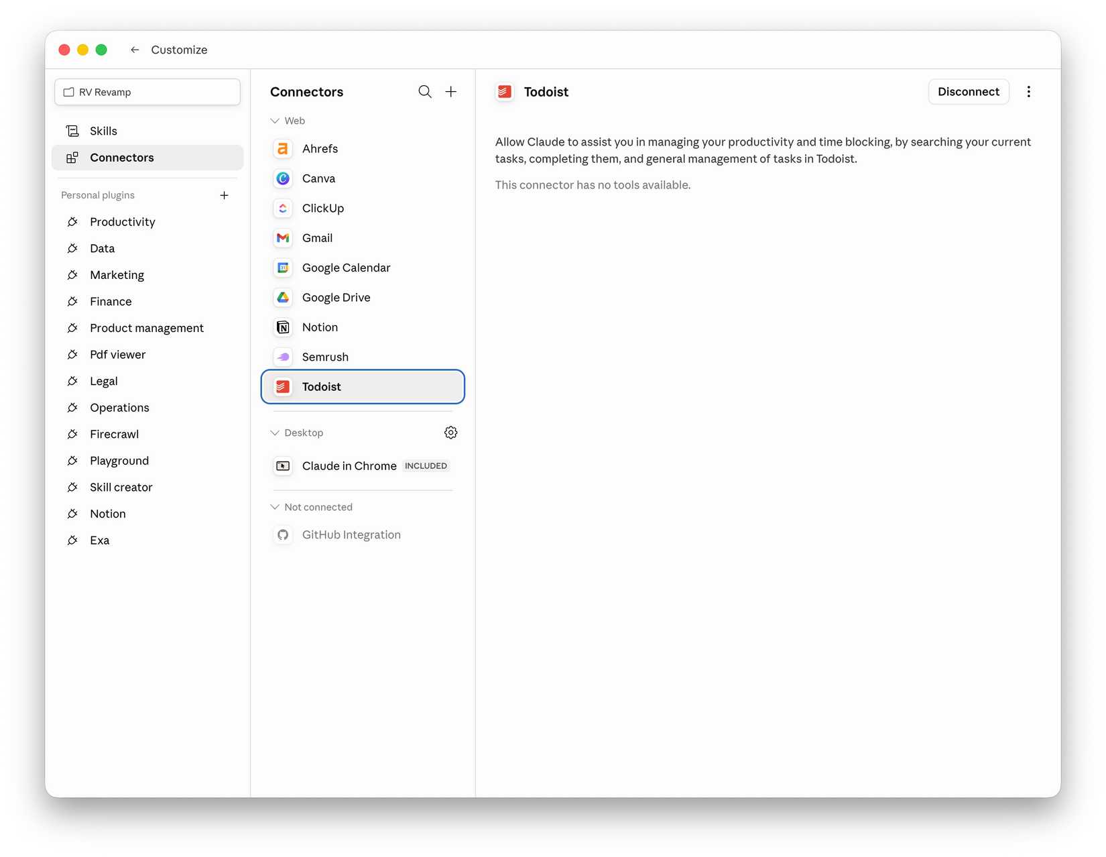Collapse the Not connected section
1106x857 pixels.
coord(275,508)
